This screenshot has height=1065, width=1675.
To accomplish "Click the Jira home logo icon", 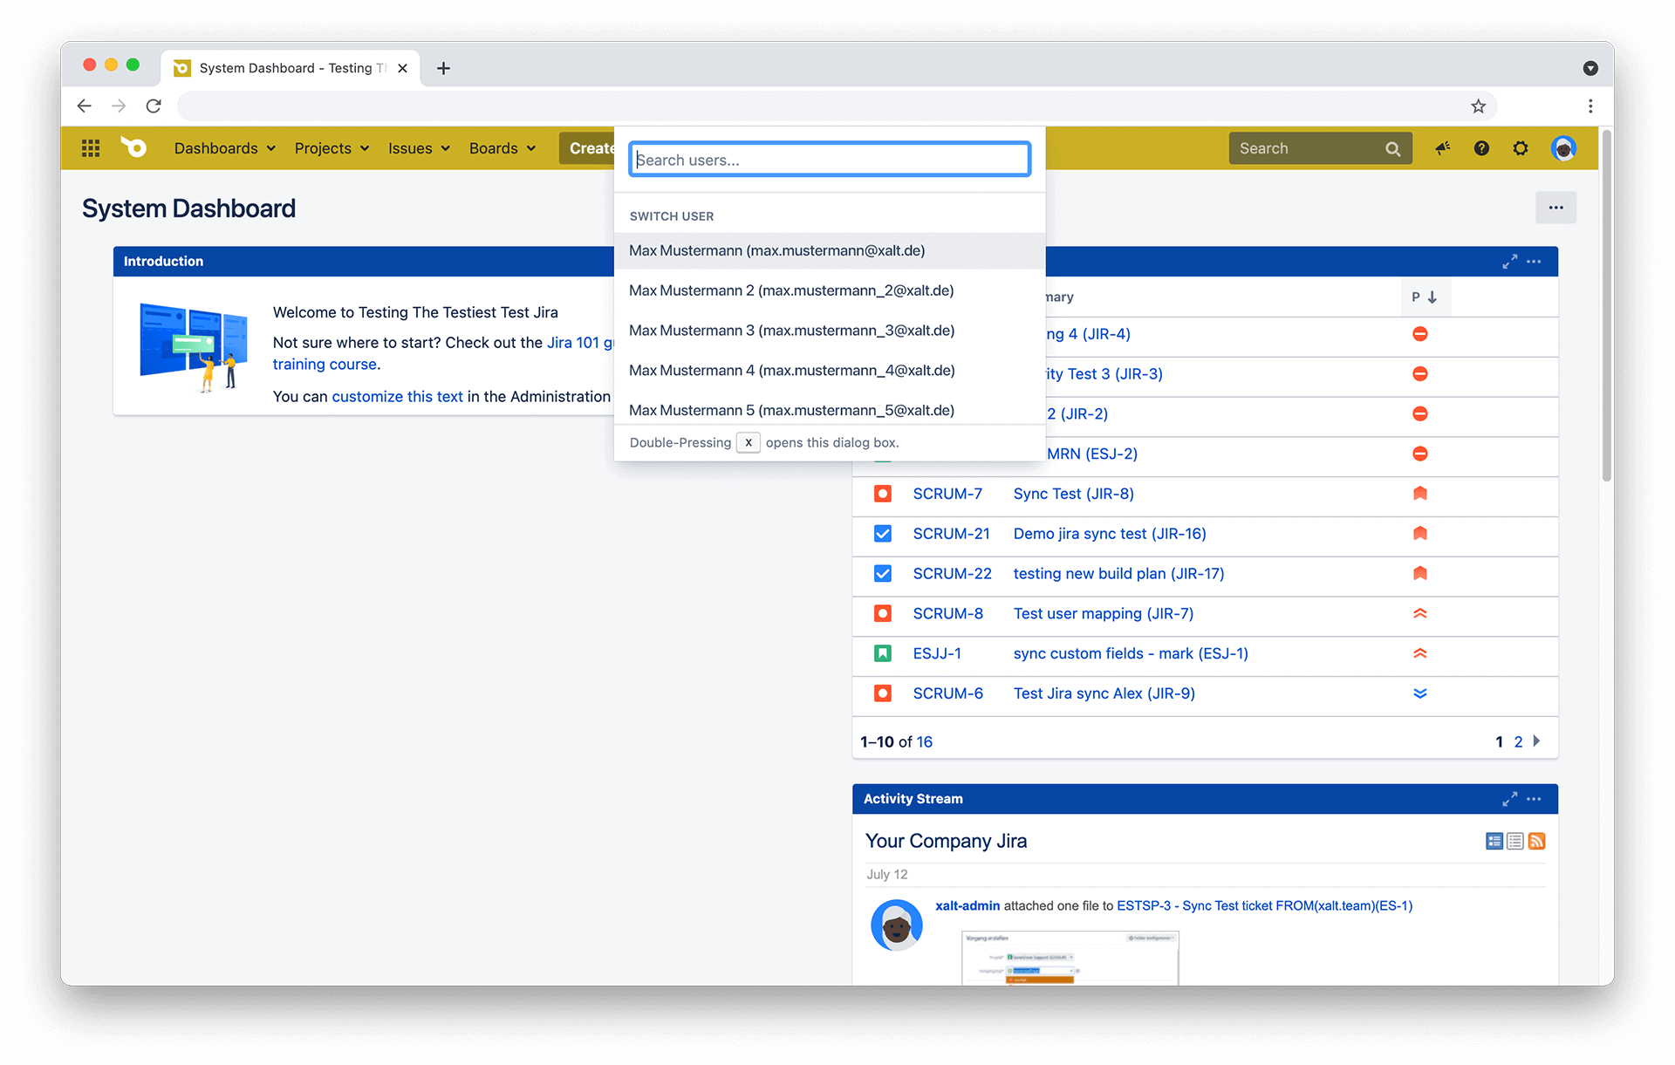I will [x=135, y=147].
